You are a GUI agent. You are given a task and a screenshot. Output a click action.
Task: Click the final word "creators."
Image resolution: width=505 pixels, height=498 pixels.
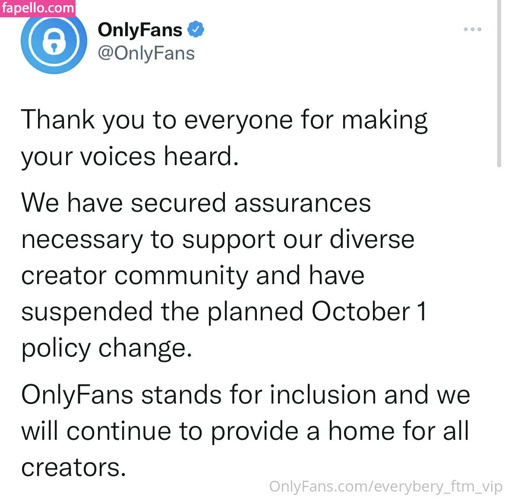click(x=73, y=468)
